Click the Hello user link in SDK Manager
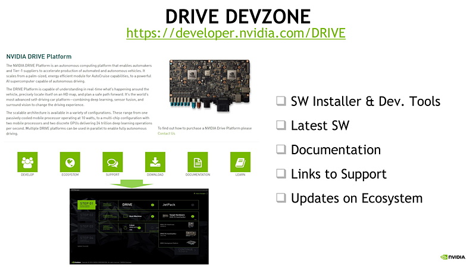The width and height of the screenshot is (476, 268). (201, 194)
